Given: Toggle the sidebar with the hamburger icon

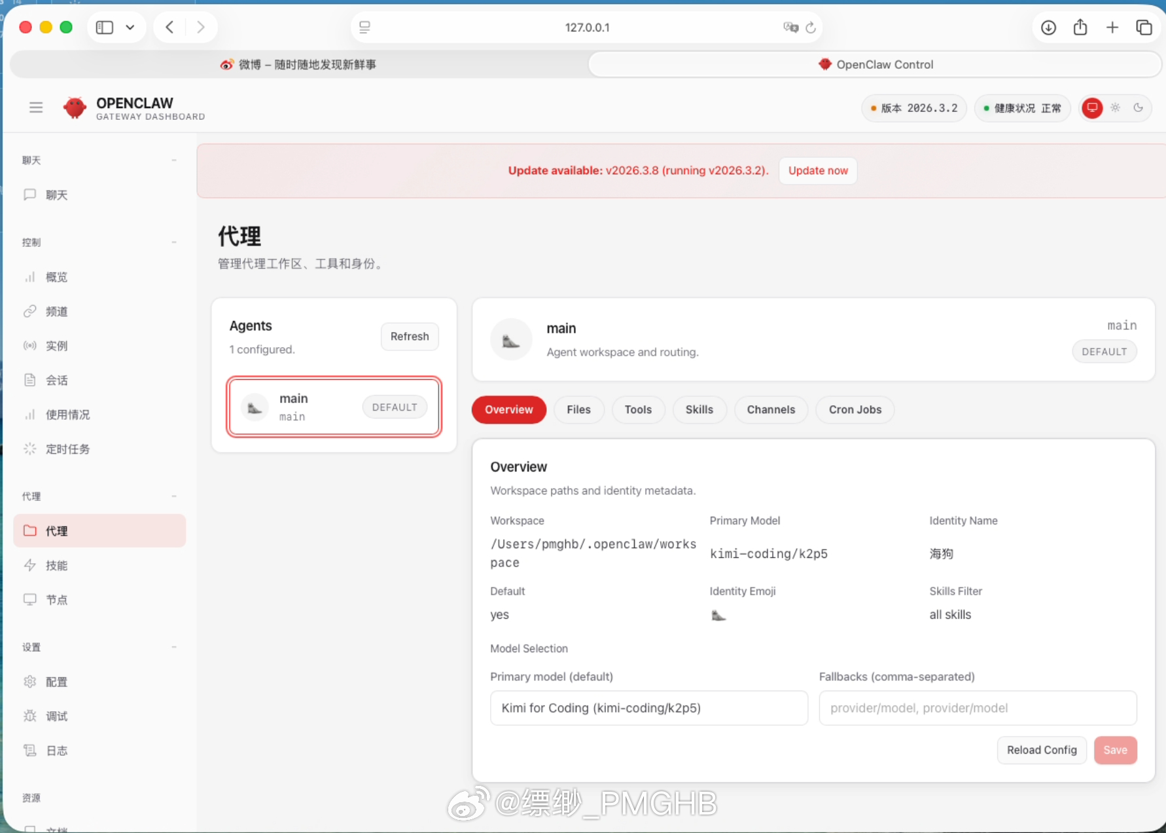Looking at the screenshot, I should pos(35,107).
